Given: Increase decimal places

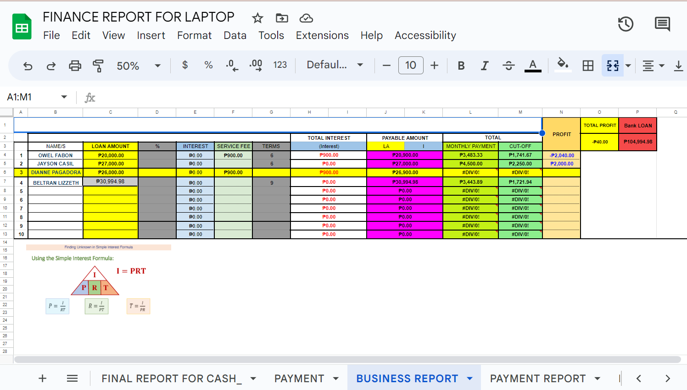Looking at the screenshot, I should coord(256,65).
